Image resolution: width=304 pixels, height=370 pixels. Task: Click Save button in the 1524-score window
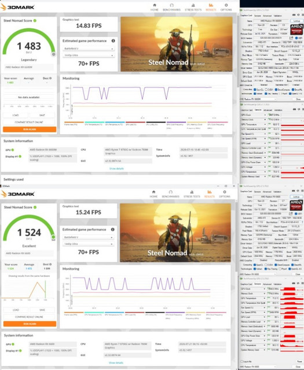point(42,310)
